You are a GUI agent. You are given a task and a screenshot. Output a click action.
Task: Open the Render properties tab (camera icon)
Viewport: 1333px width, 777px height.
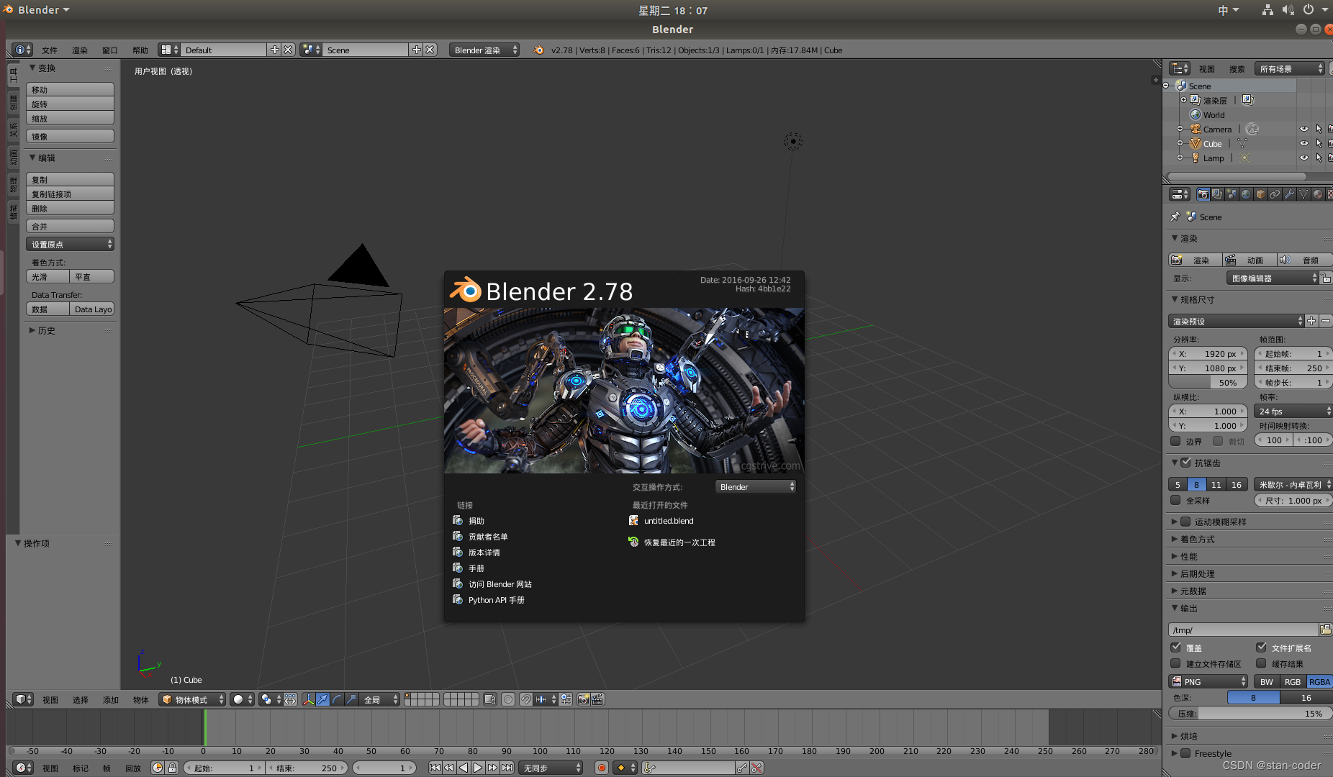click(1203, 194)
